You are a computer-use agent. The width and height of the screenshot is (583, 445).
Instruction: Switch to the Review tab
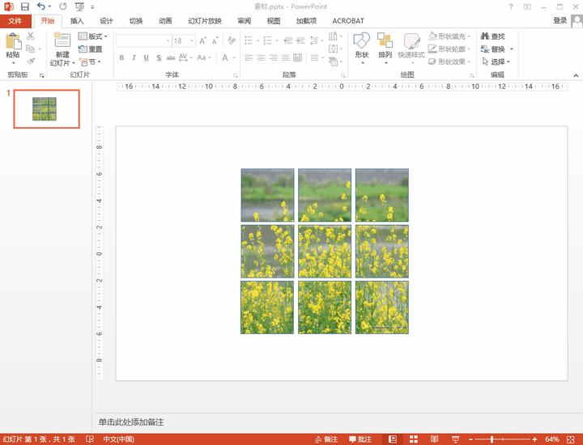(244, 21)
